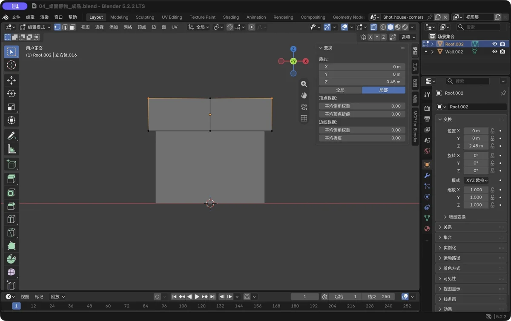Pick the Knife tool
This screenshot has width=511, height=321.
click(11, 233)
